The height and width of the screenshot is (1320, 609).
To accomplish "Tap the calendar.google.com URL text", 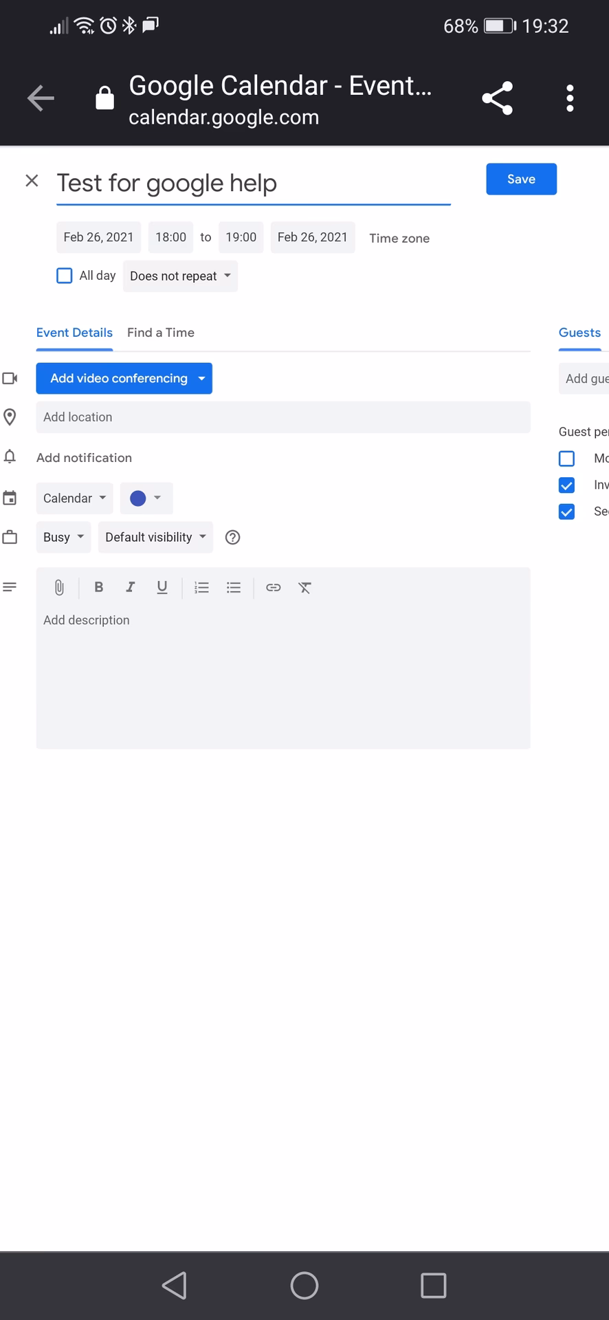I will (x=223, y=118).
